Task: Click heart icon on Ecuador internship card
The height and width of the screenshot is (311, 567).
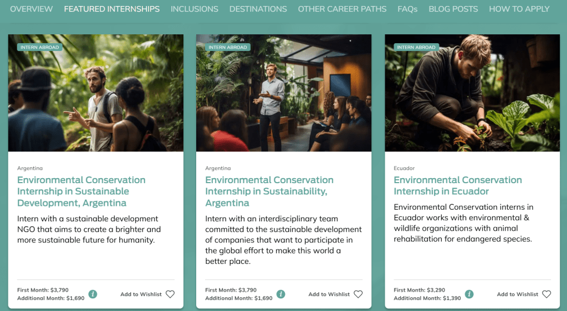Action: [x=546, y=294]
